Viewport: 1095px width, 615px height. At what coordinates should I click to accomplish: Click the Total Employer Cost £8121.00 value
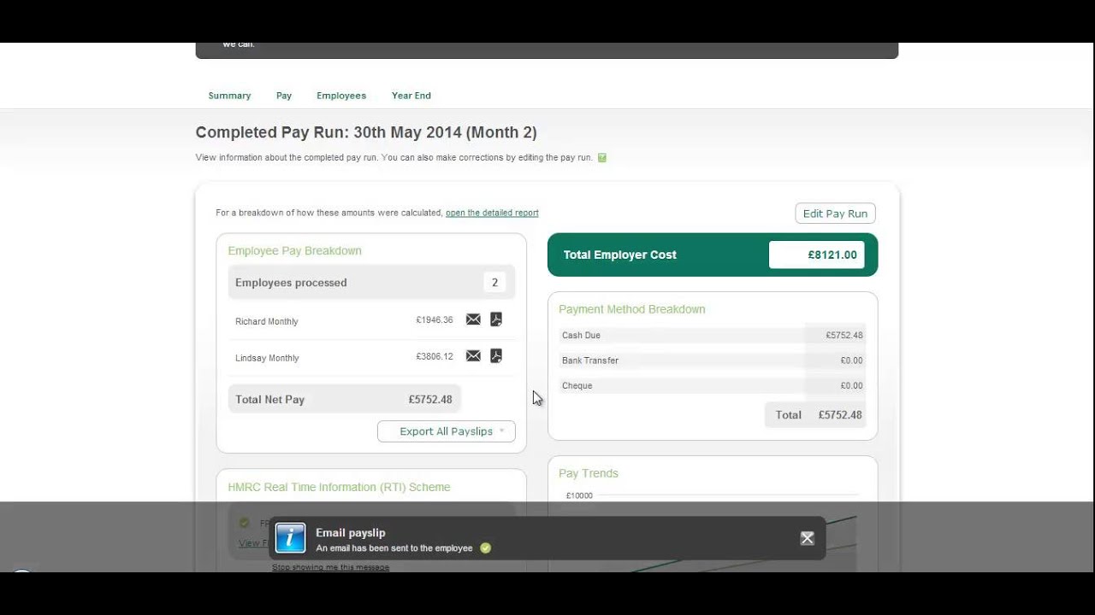(x=817, y=255)
